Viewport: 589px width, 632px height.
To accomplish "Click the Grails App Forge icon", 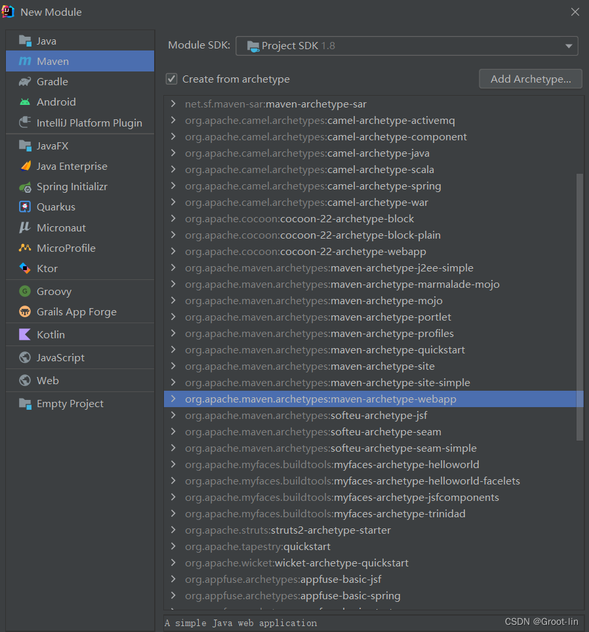I will [x=25, y=311].
